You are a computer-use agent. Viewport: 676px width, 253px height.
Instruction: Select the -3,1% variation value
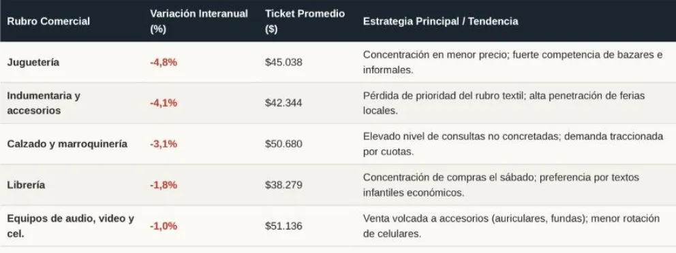164,144
